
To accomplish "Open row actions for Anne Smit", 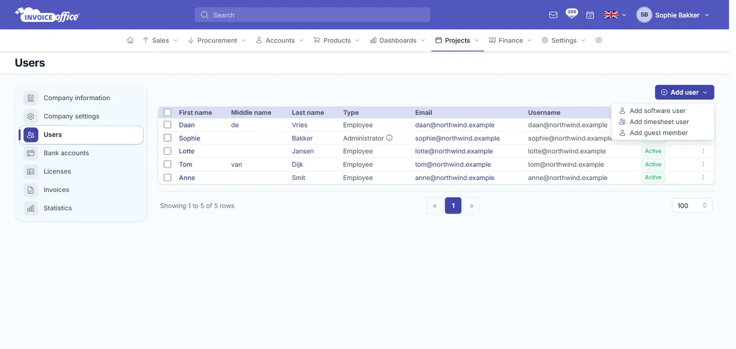I will 703,177.
